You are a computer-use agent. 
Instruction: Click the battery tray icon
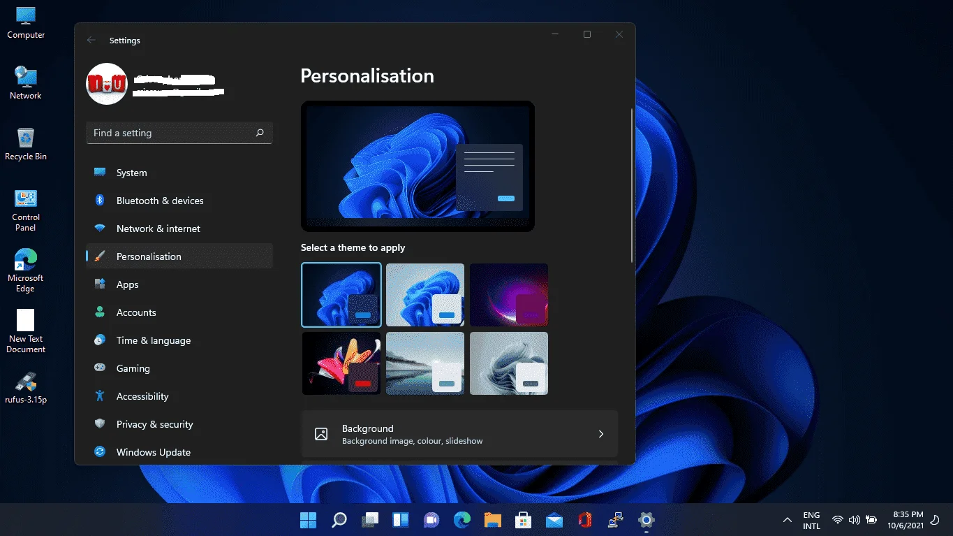coord(871,520)
